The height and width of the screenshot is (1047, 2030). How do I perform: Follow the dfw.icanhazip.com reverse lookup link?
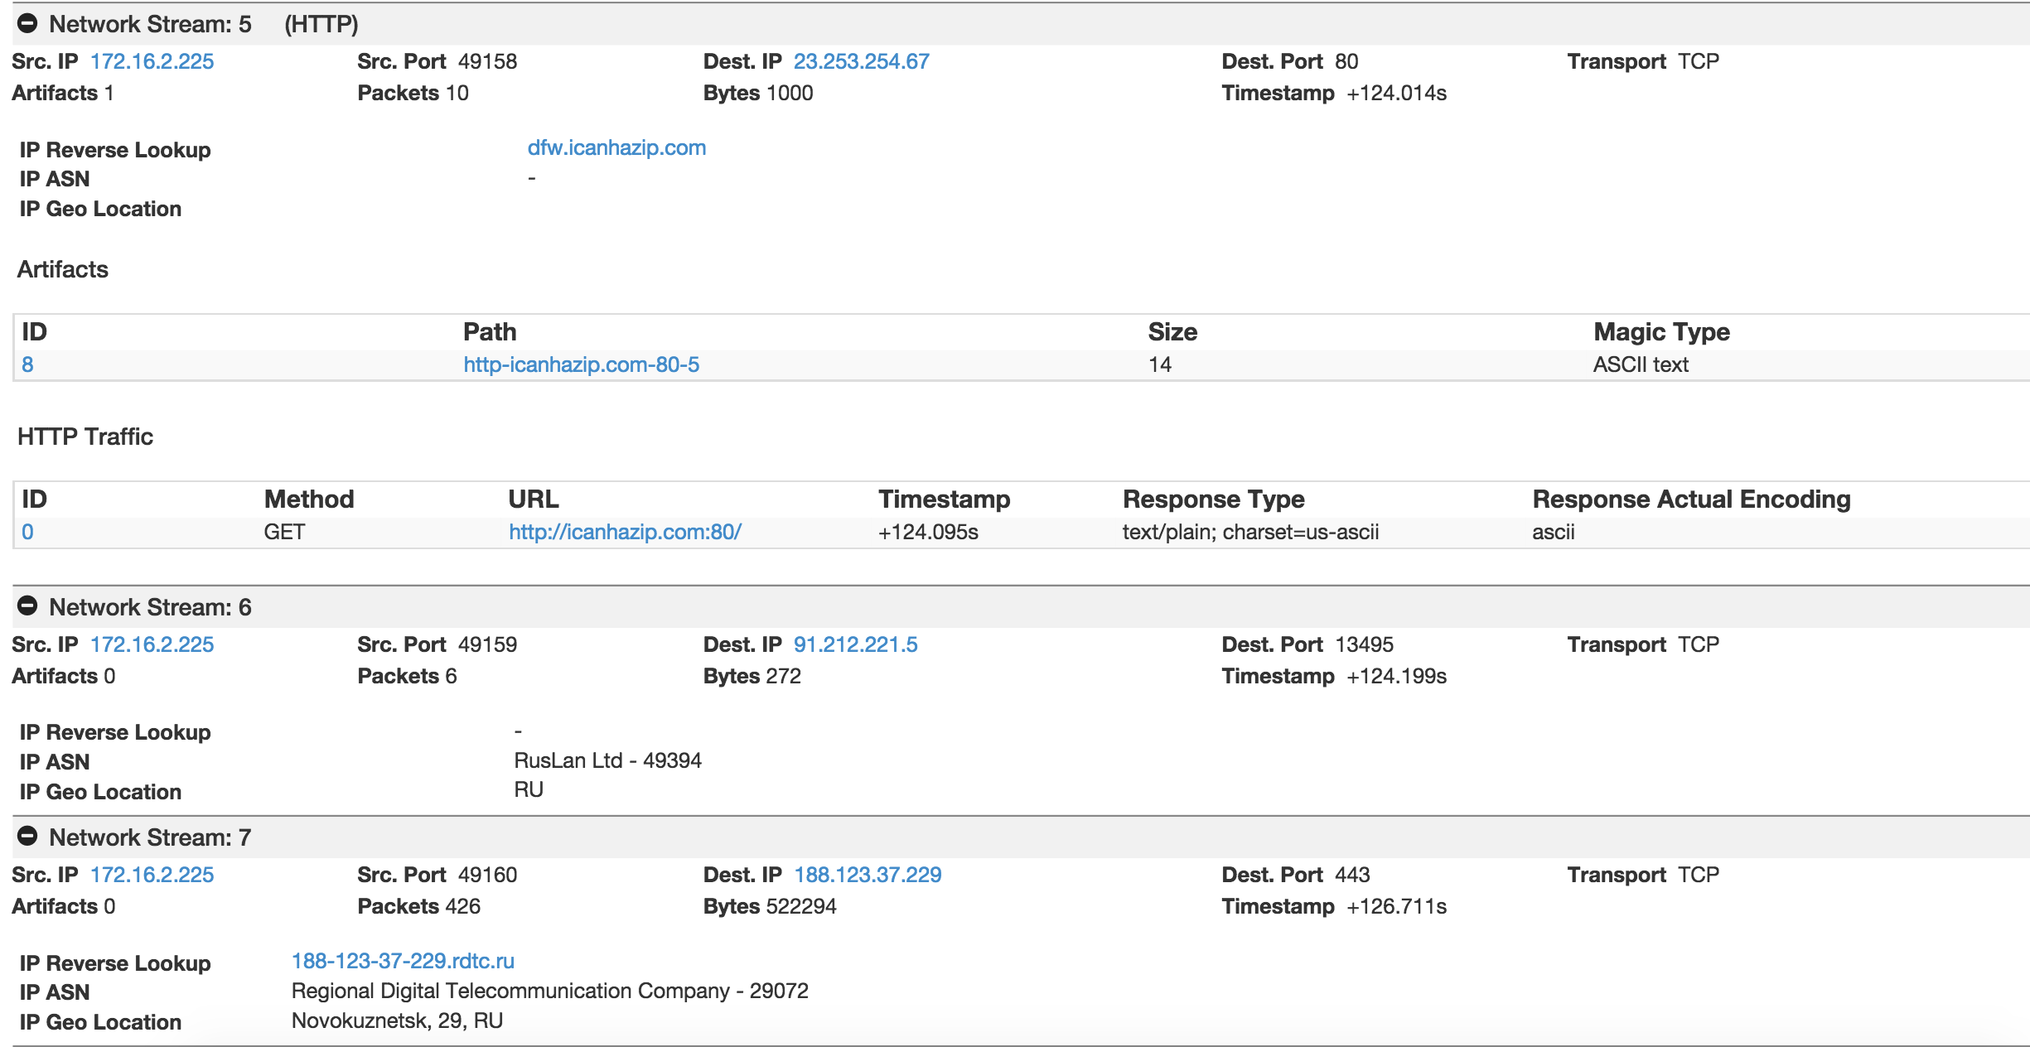pyautogui.click(x=616, y=147)
